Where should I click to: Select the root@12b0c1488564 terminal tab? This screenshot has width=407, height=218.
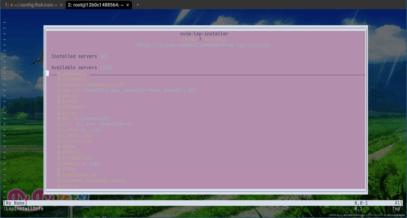point(96,5)
